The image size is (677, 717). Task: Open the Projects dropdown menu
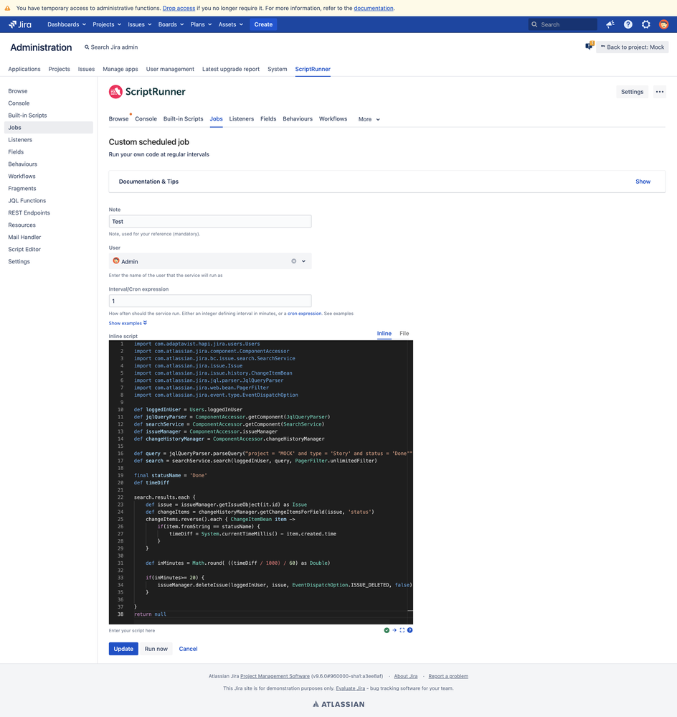coord(107,24)
